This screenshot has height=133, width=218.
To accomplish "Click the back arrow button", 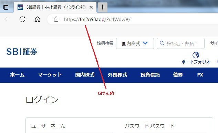I will click(x=7, y=19).
